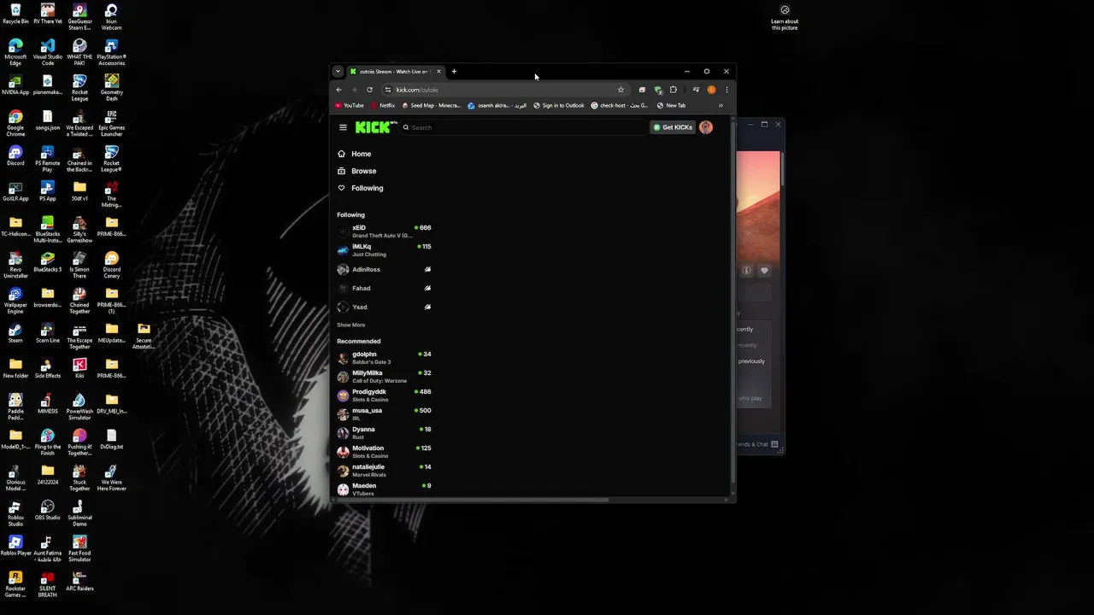Select the Discord desktop shortcut
The width and height of the screenshot is (1094, 615).
[x=15, y=156]
